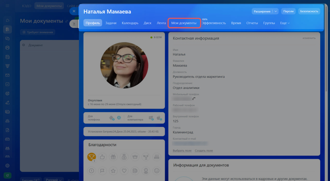Click the trophy gratitude badge
Screen dimensions: 330x181
point(92,157)
